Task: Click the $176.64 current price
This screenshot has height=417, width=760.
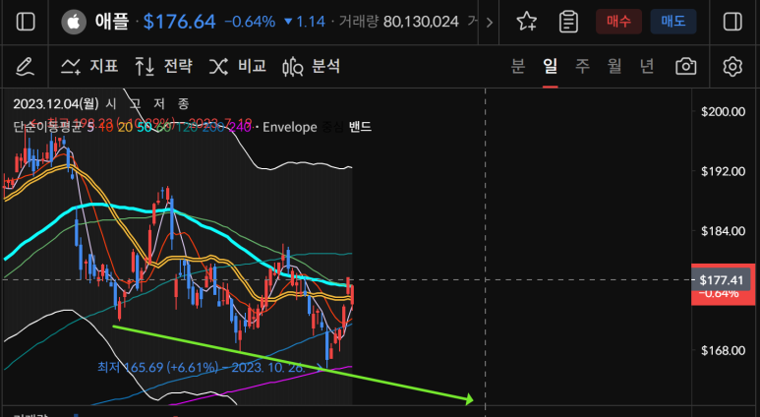Action: 179,22
